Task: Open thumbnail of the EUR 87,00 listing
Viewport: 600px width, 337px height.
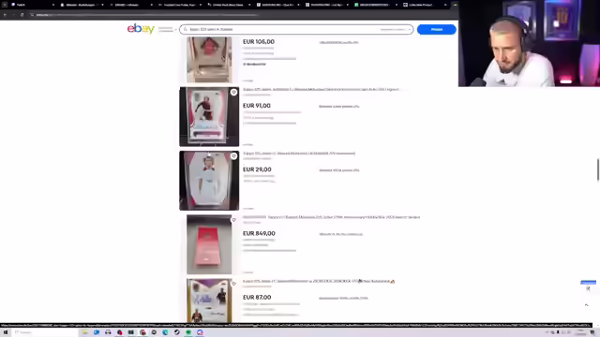Action: (x=209, y=300)
